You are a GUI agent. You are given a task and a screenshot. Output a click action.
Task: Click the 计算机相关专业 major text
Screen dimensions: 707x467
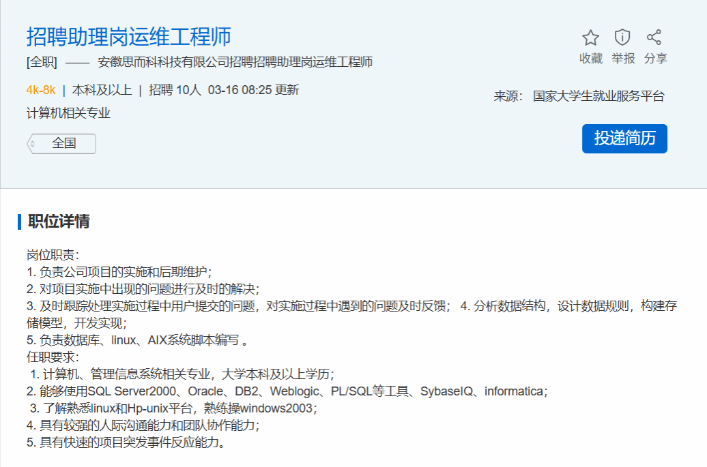pyautogui.click(x=68, y=113)
